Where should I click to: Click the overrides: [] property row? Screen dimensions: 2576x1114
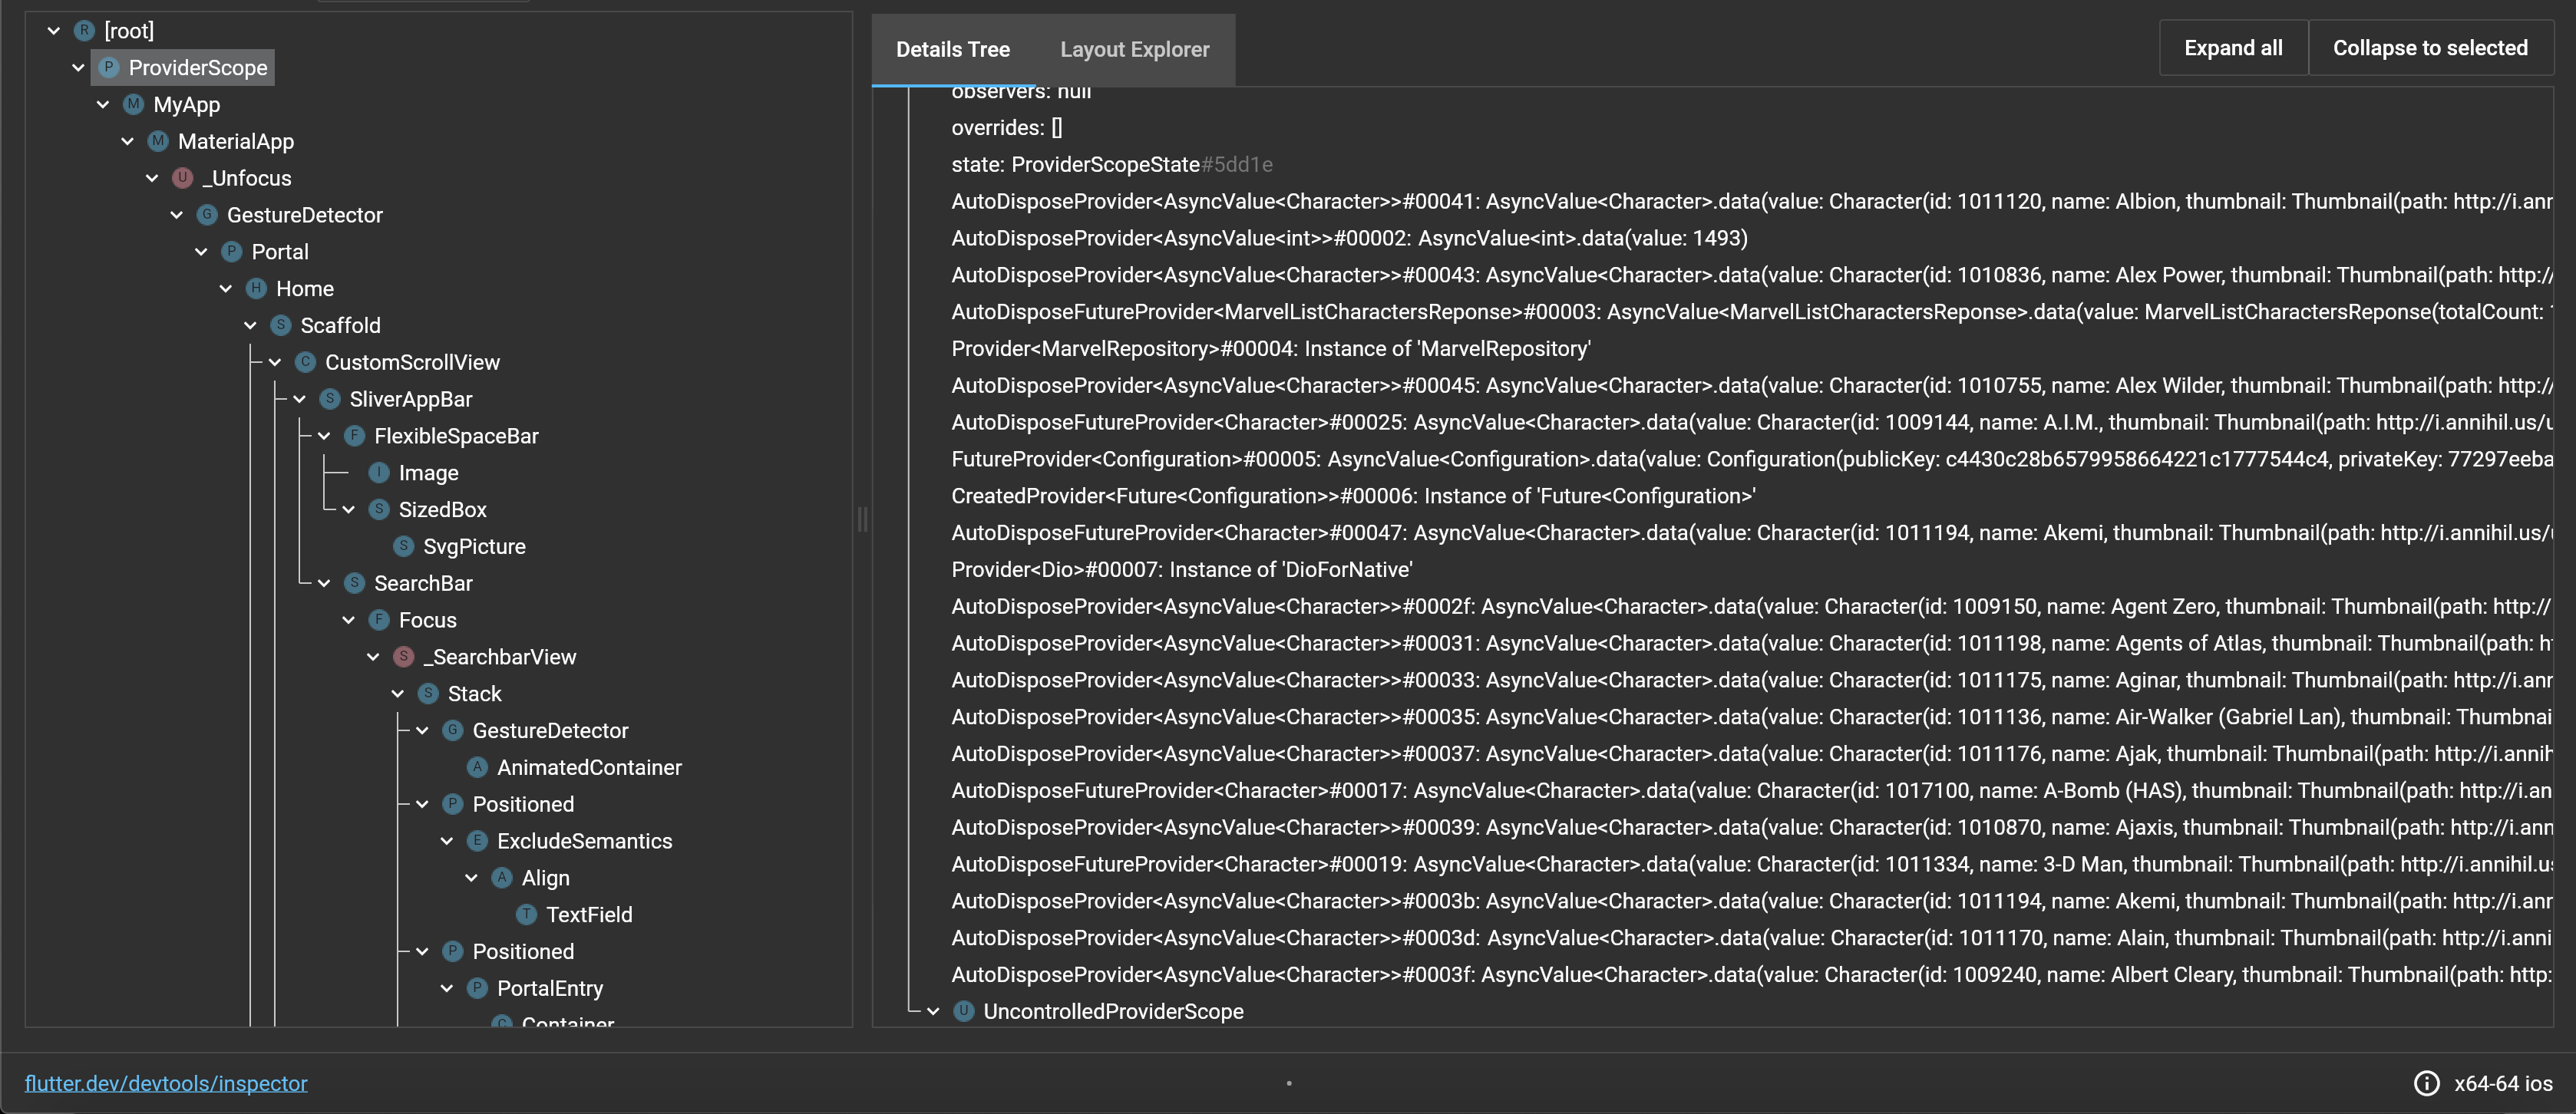[1007, 128]
